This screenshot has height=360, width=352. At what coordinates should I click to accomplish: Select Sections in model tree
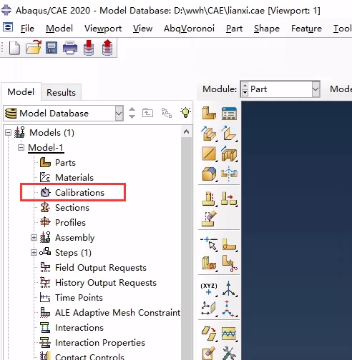tap(72, 208)
